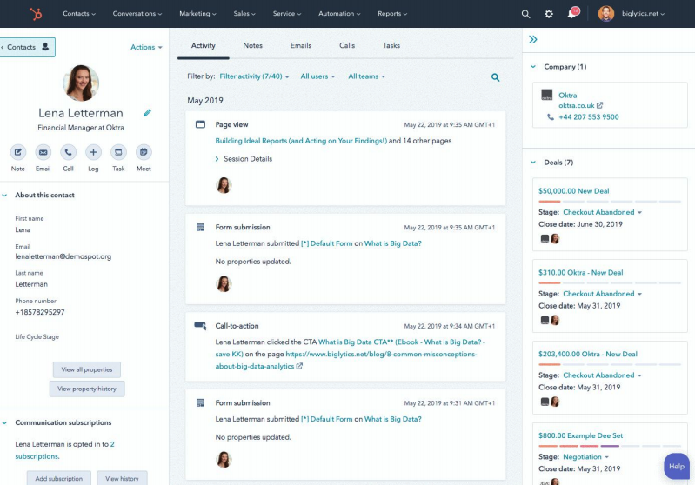
Task: Open biglytics.net account menu
Action: pyautogui.click(x=643, y=14)
